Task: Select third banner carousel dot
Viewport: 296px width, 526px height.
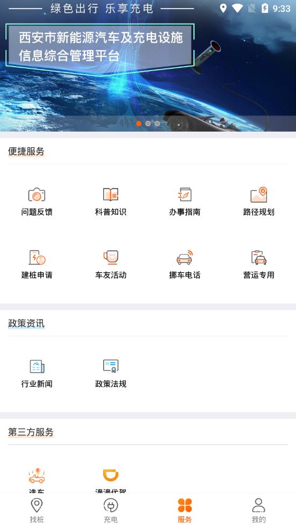Action: (157, 124)
